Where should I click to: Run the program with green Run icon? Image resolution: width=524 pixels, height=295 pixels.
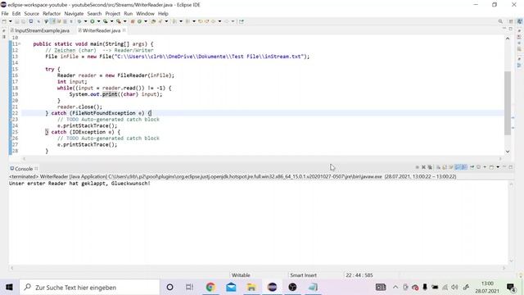pos(93,21)
